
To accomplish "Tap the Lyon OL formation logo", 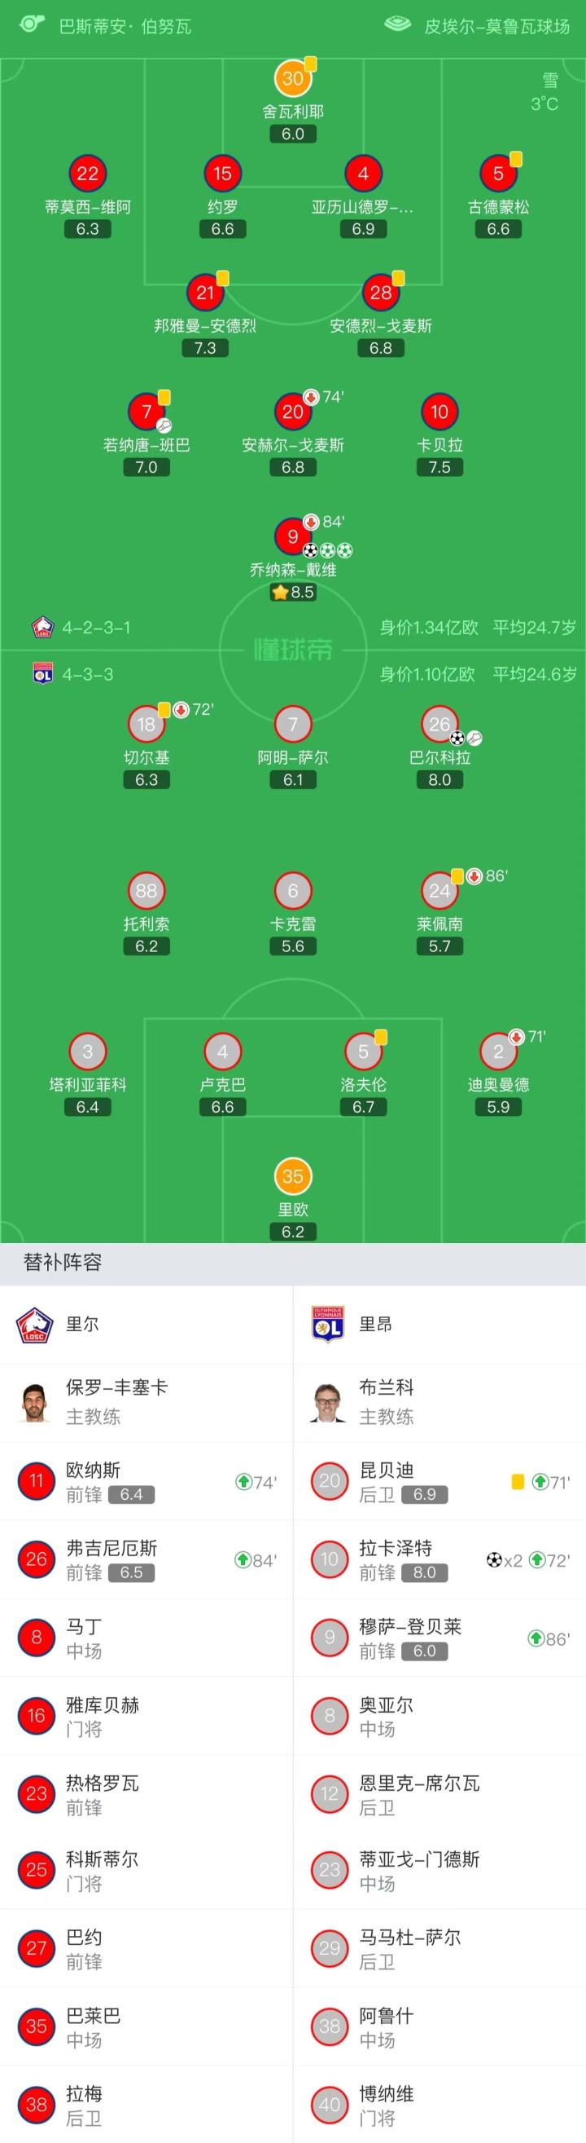I will coord(42,673).
